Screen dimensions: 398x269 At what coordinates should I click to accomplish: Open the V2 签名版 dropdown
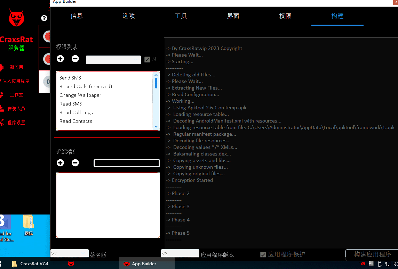click(70, 253)
